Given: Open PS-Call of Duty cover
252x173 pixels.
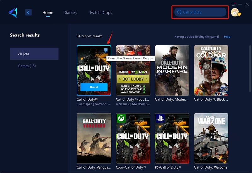Looking at the screenshot, I should point(172,138).
